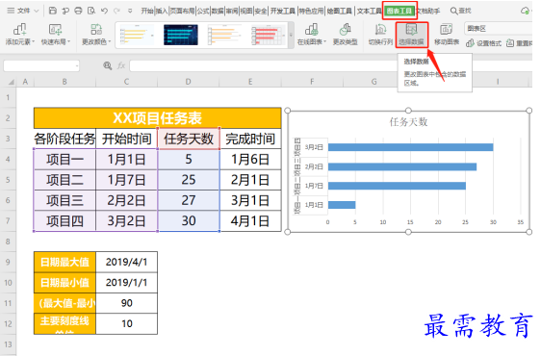Screen dimensions: 541x356
Task: Open the 在线图表 (Online Chart) tool
Action: pyautogui.click(x=312, y=34)
